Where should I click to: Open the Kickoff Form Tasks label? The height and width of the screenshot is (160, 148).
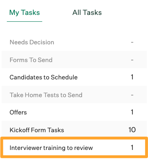(x=37, y=130)
